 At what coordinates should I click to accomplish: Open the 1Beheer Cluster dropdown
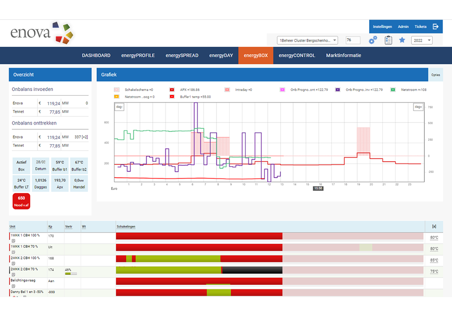pyautogui.click(x=307, y=40)
